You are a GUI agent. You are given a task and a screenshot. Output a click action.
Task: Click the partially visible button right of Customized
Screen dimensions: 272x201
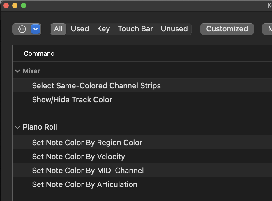coord(268,29)
